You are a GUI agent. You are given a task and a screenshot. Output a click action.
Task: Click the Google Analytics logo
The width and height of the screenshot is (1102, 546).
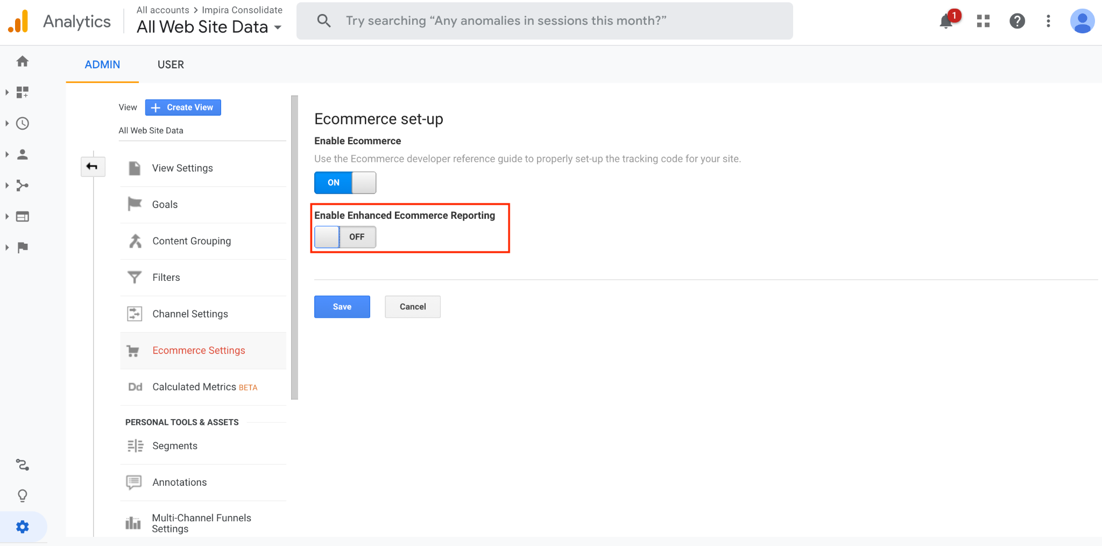coord(18,22)
